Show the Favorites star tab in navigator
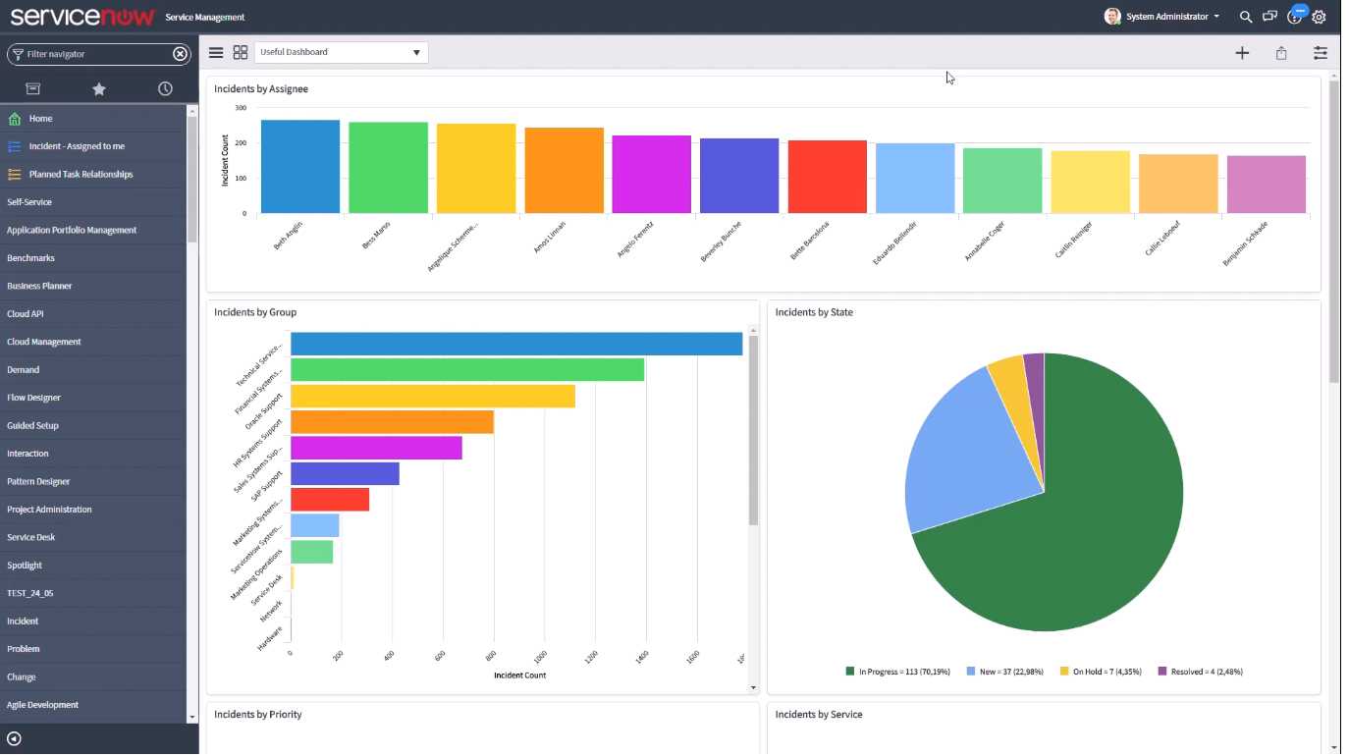1349x756 pixels. tap(99, 89)
